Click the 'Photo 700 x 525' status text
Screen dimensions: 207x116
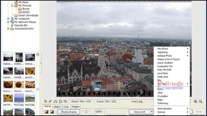pos(81,101)
